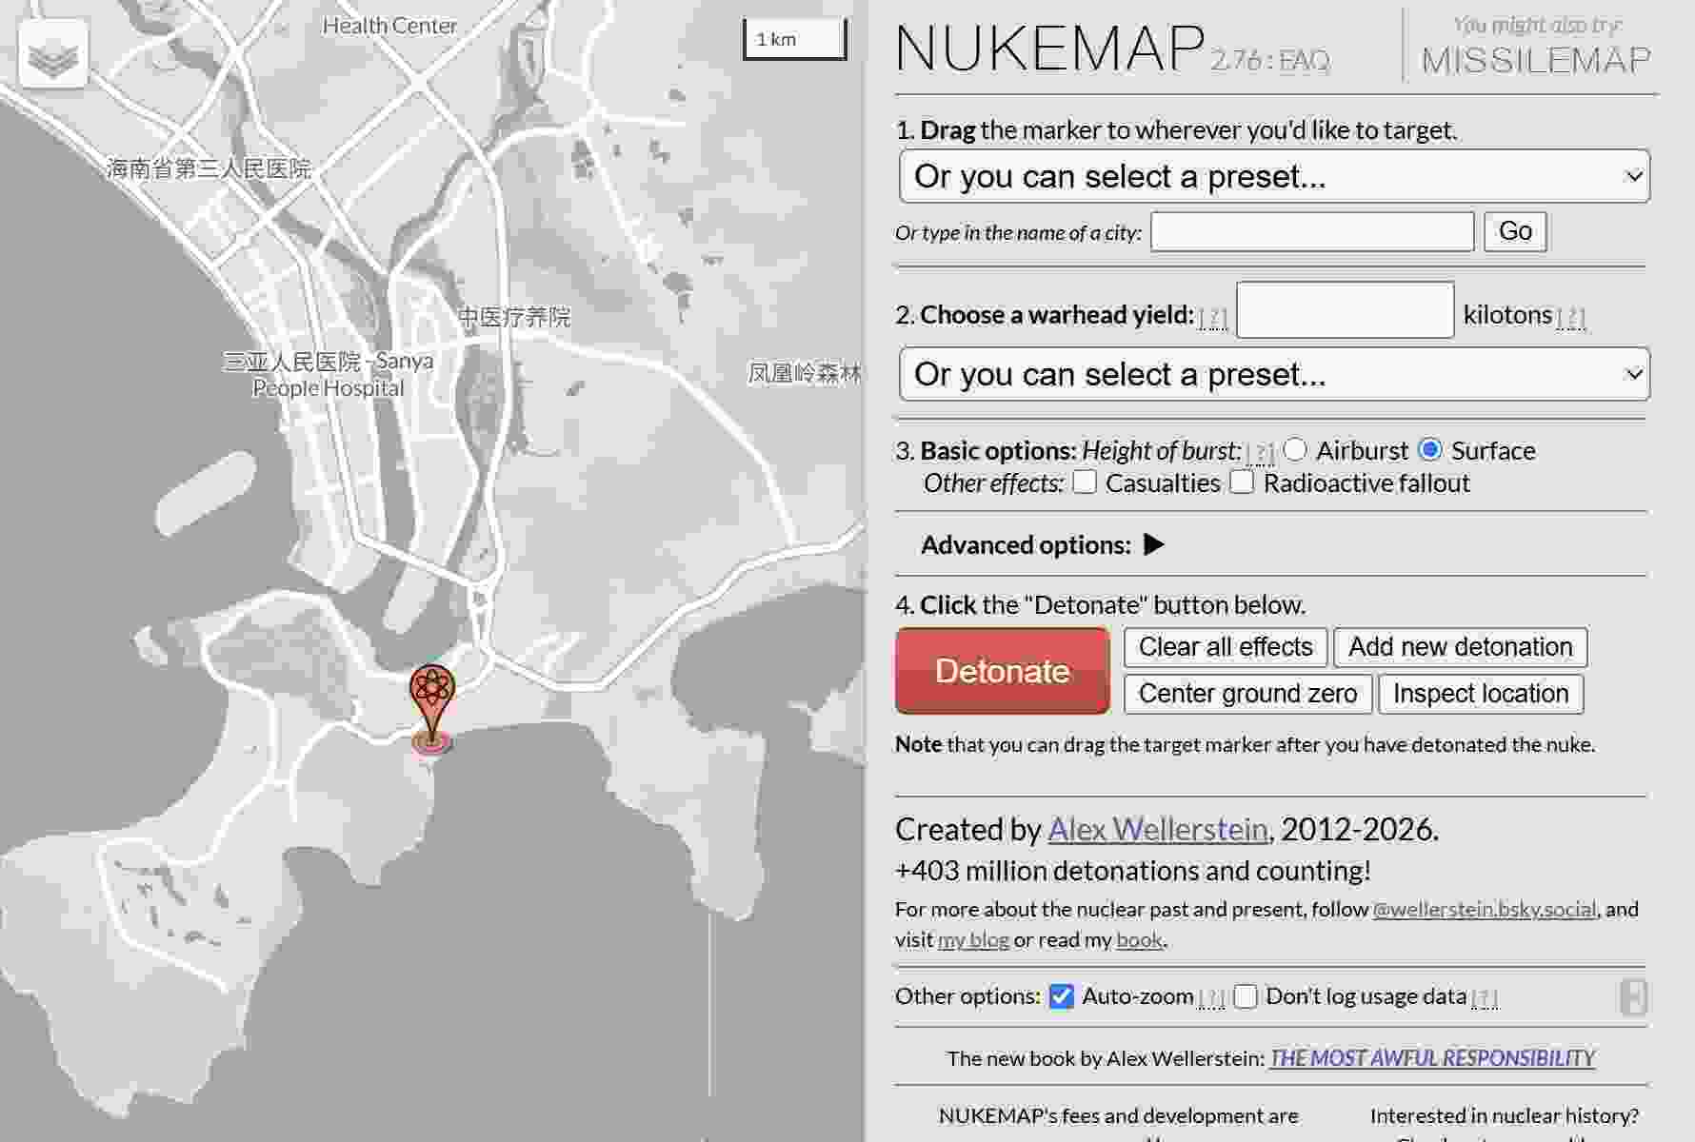Click the Sanya People Hospital map label

329,375
